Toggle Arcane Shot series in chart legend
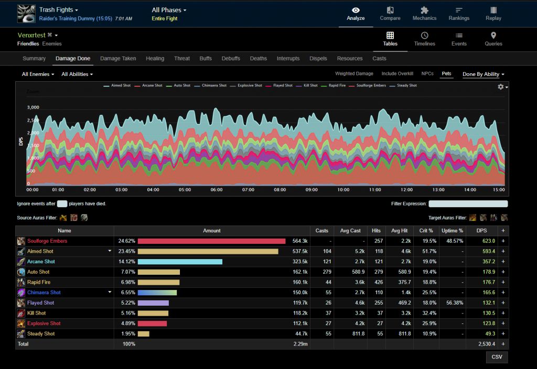Viewport: 537px width, 369px height. pos(148,85)
